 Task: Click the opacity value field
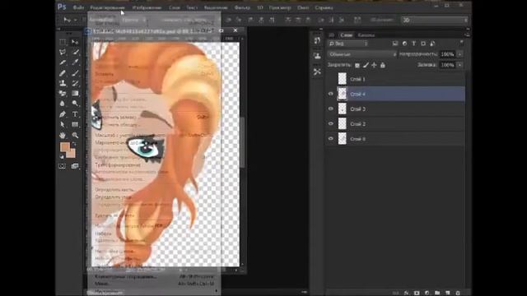pyautogui.click(x=448, y=54)
